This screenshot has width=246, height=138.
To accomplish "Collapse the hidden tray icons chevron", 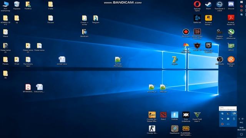I will point(239,119).
